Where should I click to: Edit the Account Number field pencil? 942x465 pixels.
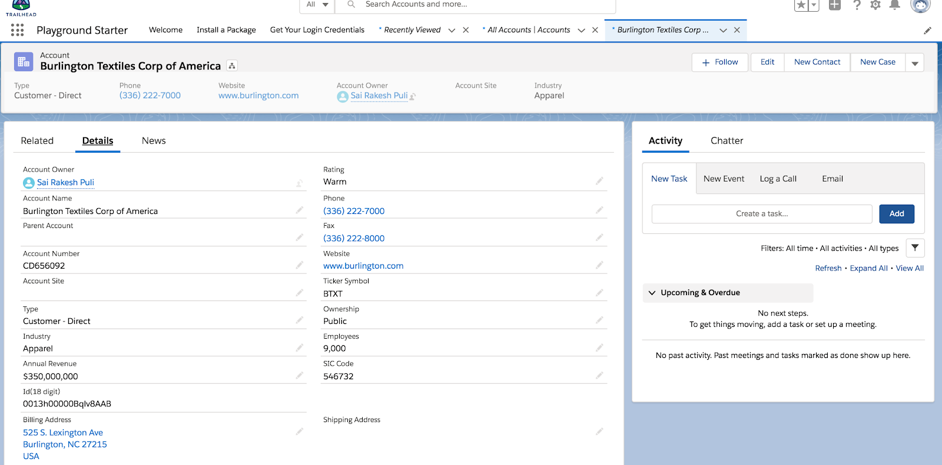pos(300,265)
